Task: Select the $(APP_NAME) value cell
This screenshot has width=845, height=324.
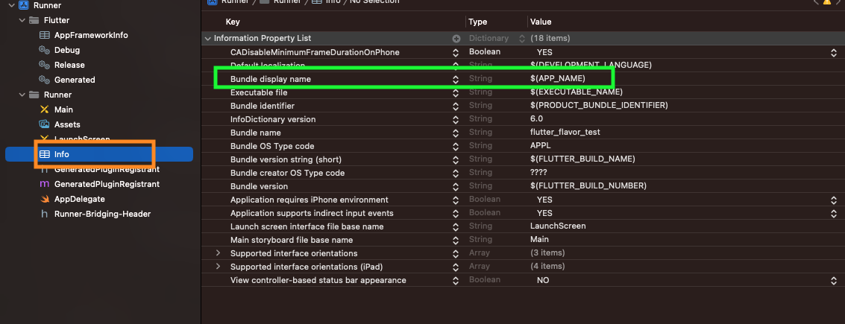Action: [558, 78]
